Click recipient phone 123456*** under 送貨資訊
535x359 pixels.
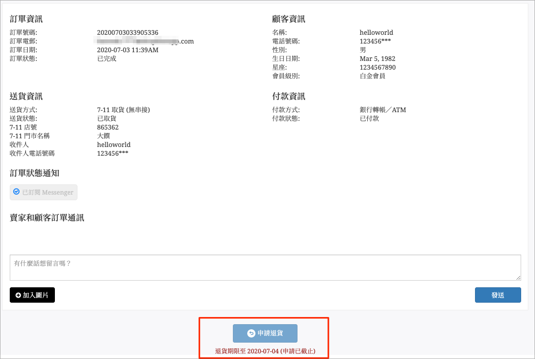point(113,153)
